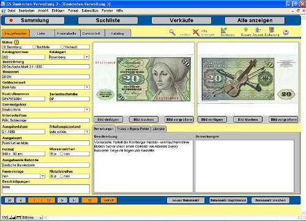
Task: Click the front side 20 DM banknote image
Action: pyautogui.click(x=144, y=79)
